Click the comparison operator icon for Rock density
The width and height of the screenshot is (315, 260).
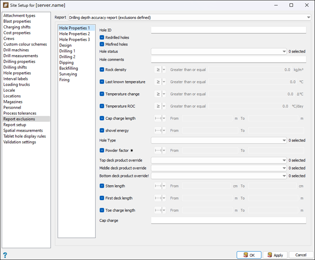click(157, 70)
